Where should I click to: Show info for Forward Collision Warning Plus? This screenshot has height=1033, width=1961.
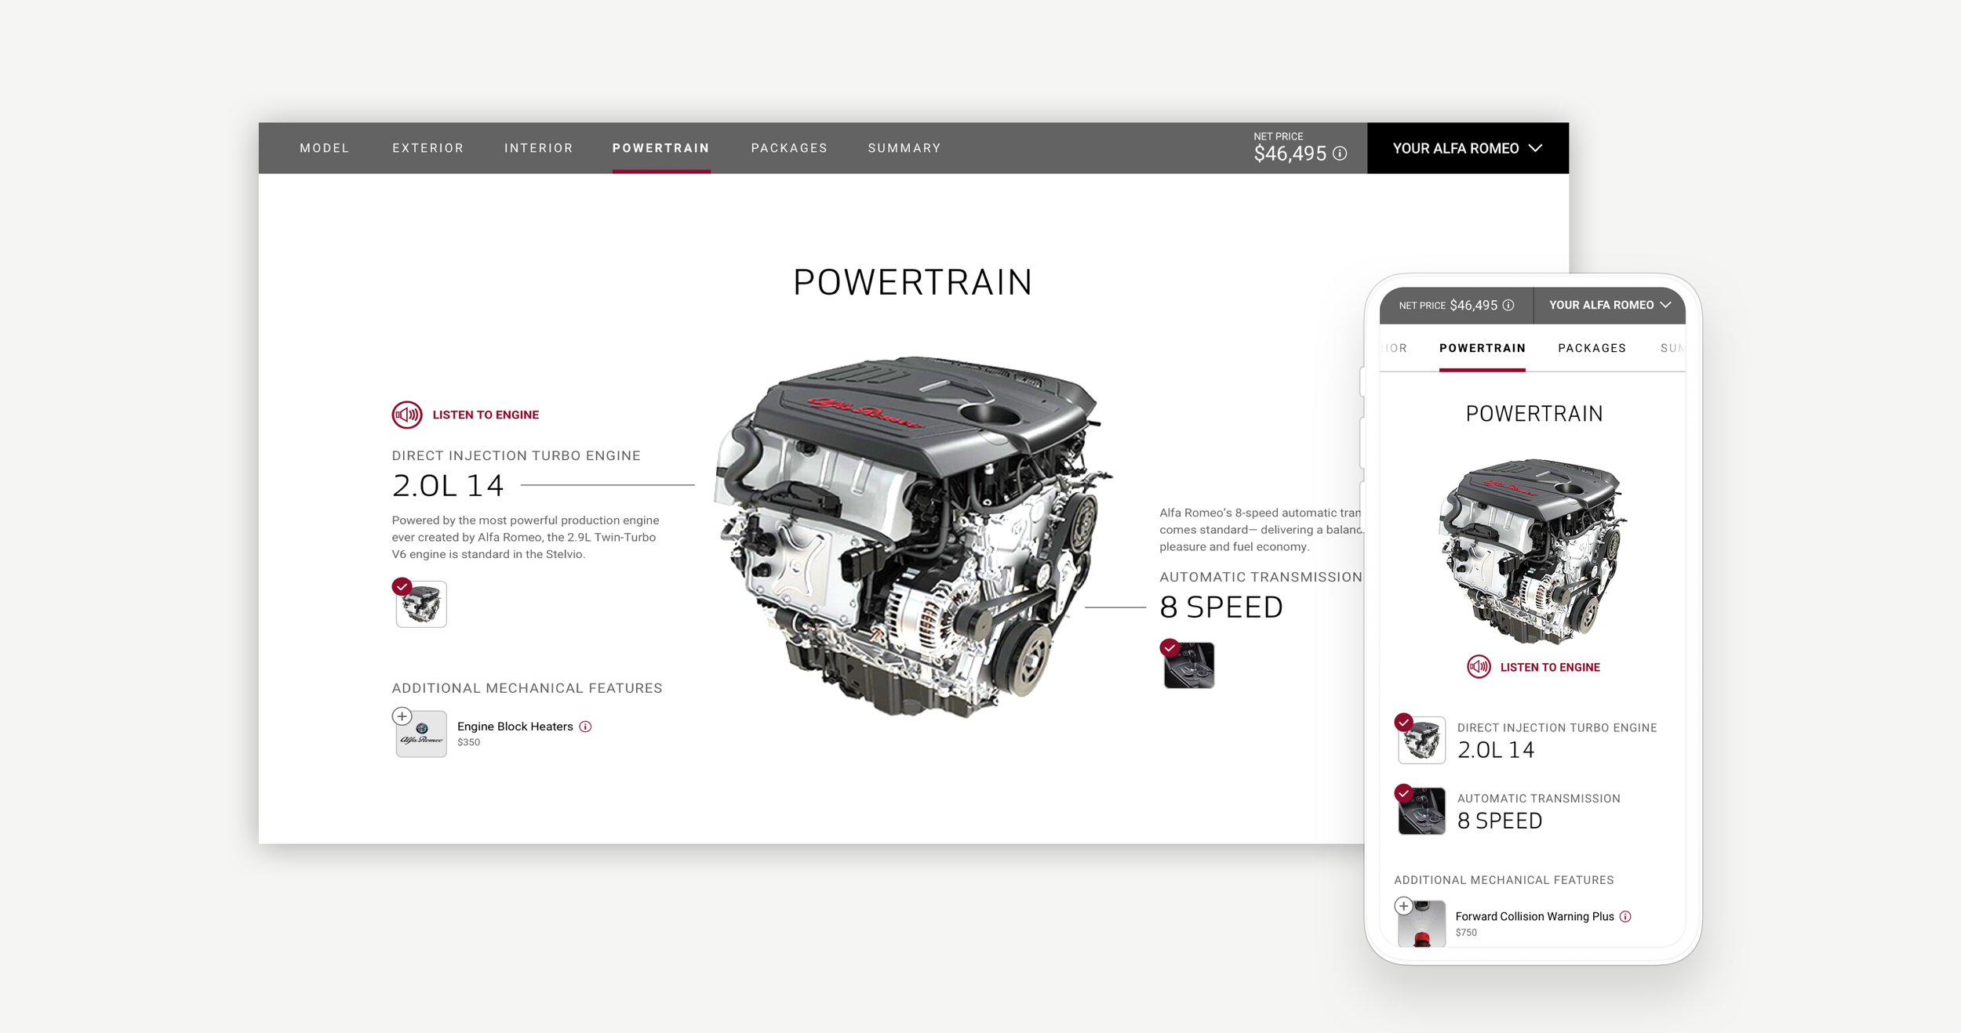coord(1625,916)
